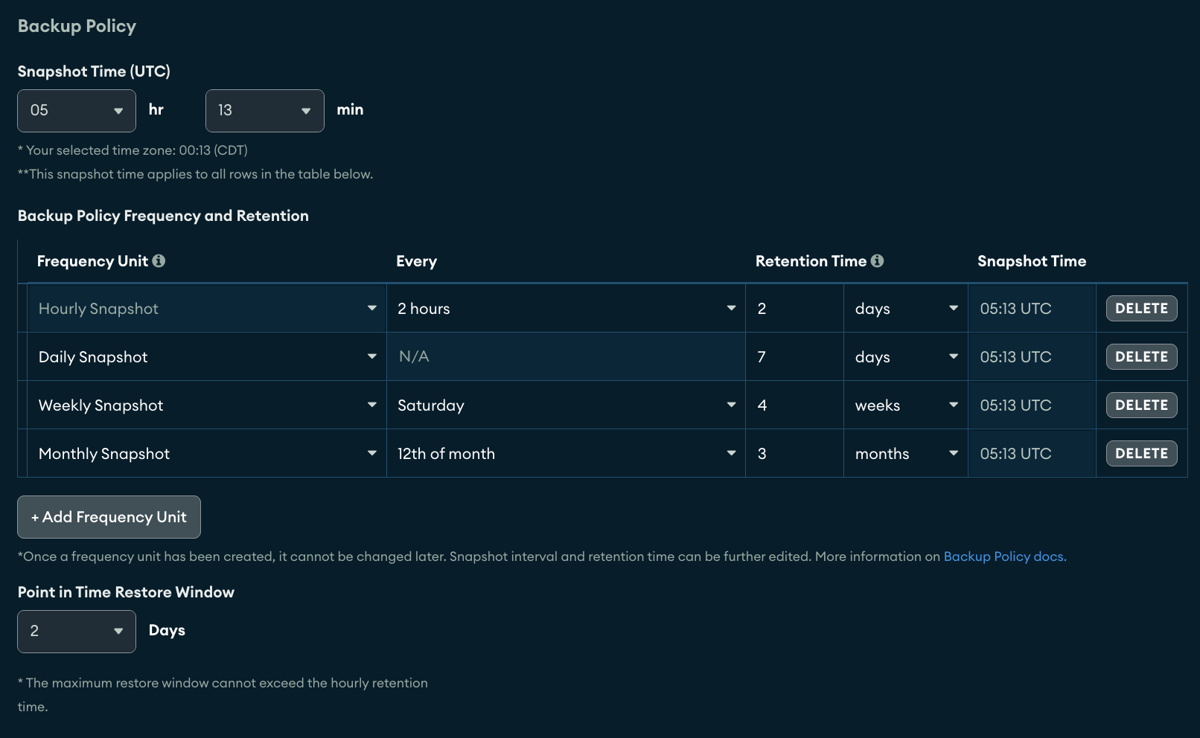The width and height of the screenshot is (1200, 738).
Task: Open the Daily Snapshot frequency dropdown
Action: tap(207, 357)
